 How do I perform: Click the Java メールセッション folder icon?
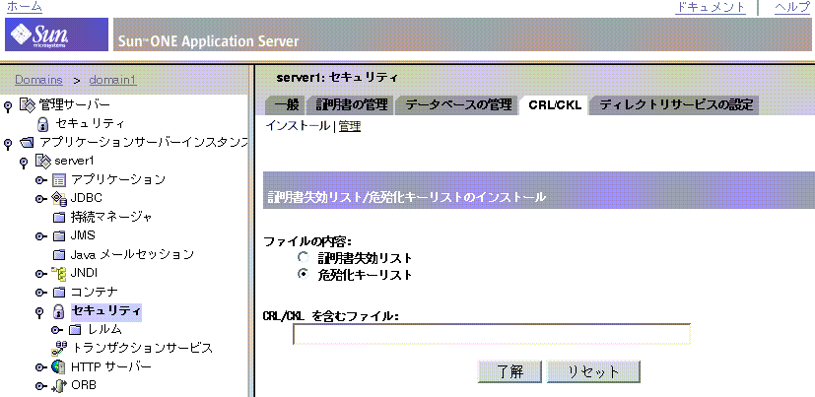click(x=59, y=255)
